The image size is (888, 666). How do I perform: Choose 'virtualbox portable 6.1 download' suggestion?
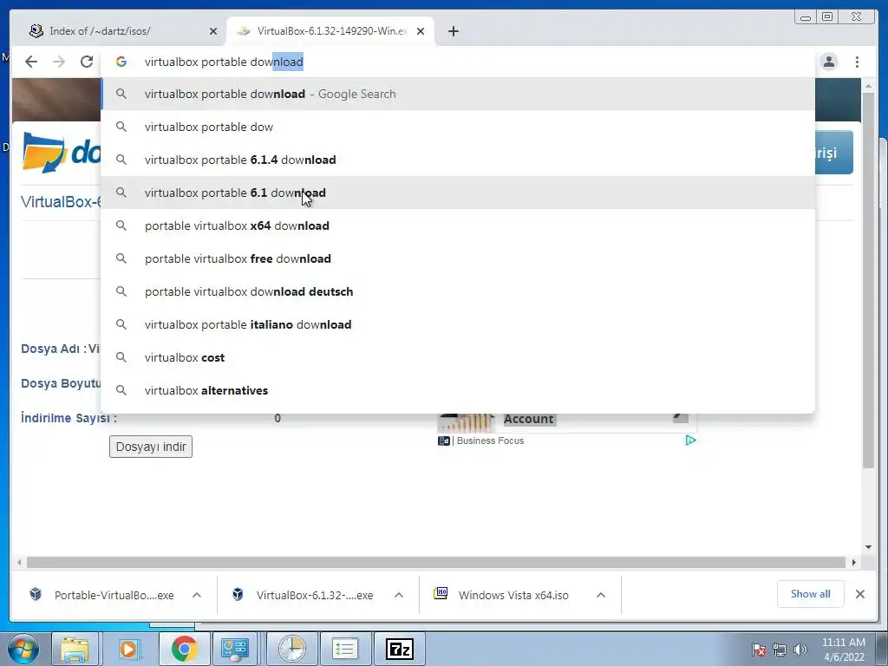(x=458, y=193)
